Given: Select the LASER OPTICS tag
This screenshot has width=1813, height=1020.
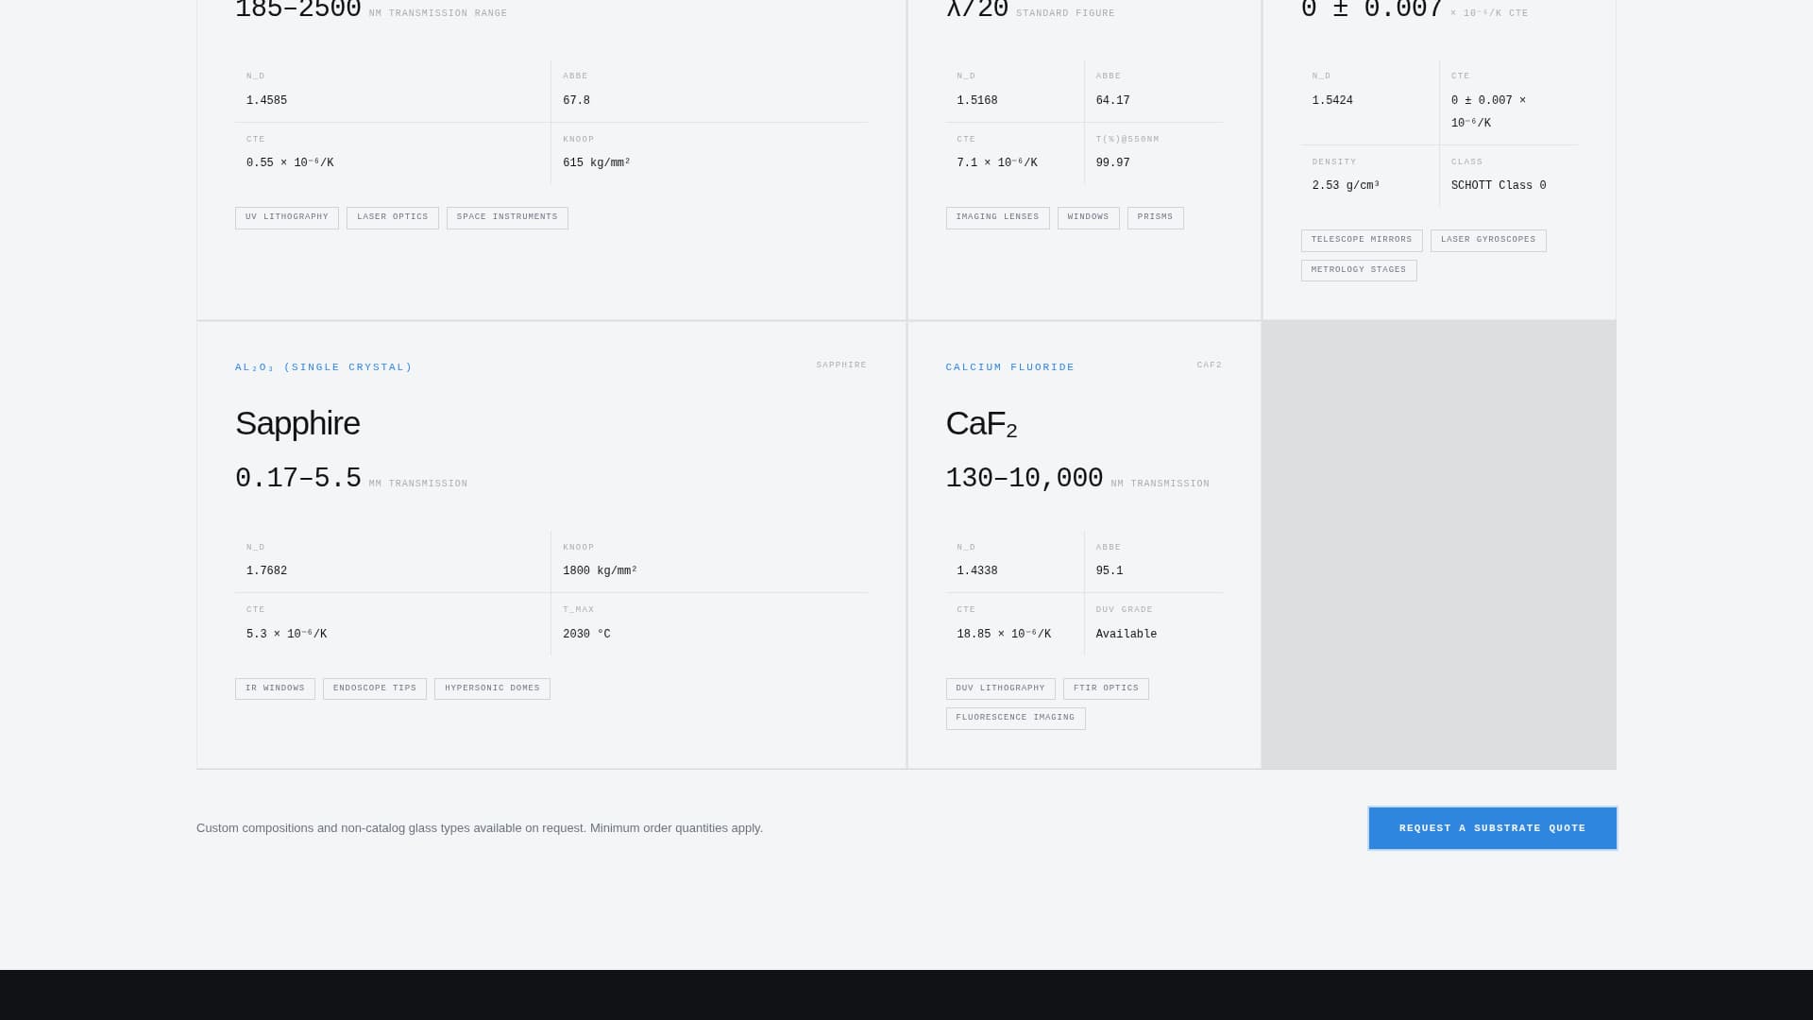Looking at the screenshot, I should point(392,217).
